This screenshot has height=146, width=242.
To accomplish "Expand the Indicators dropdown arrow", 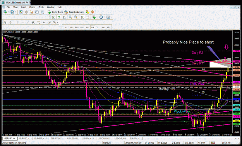I will (97, 17).
